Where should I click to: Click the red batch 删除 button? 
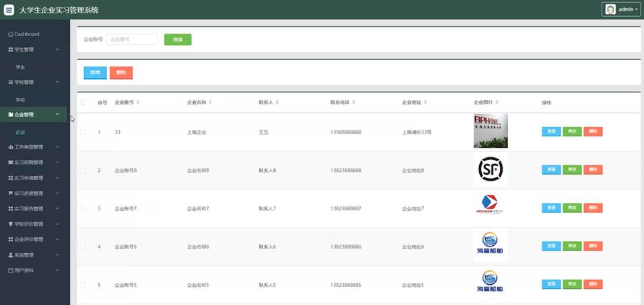pyautogui.click(x=121, y=73)
